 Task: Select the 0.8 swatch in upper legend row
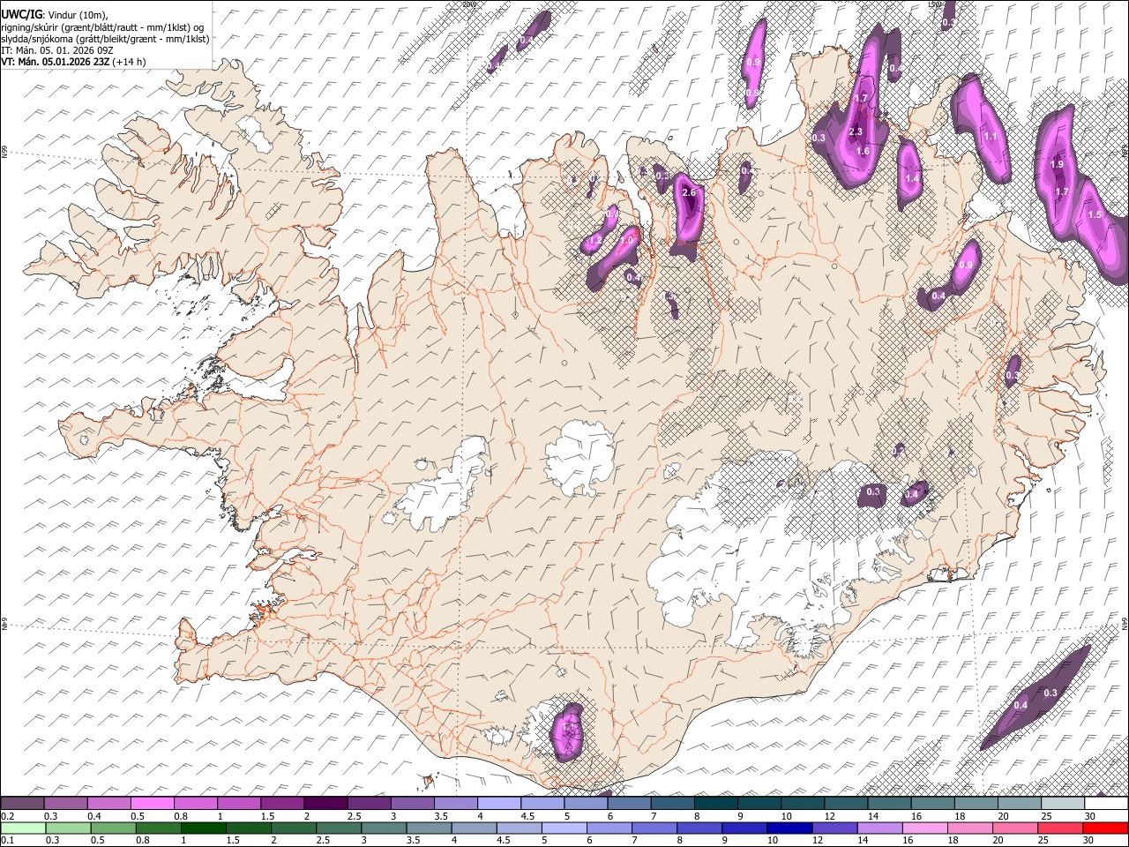click(x=195, y=804)
